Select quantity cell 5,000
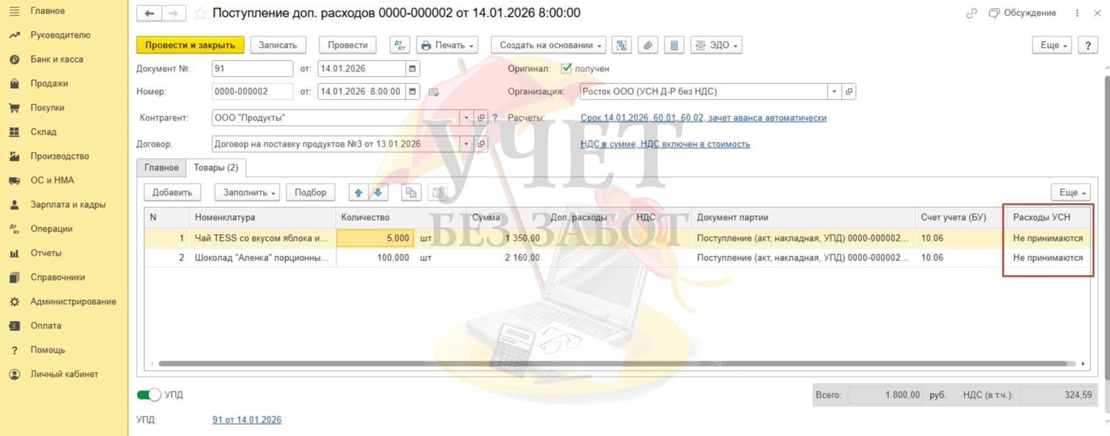The width and height of the screenshot is (1110, 436). (375, 238)
